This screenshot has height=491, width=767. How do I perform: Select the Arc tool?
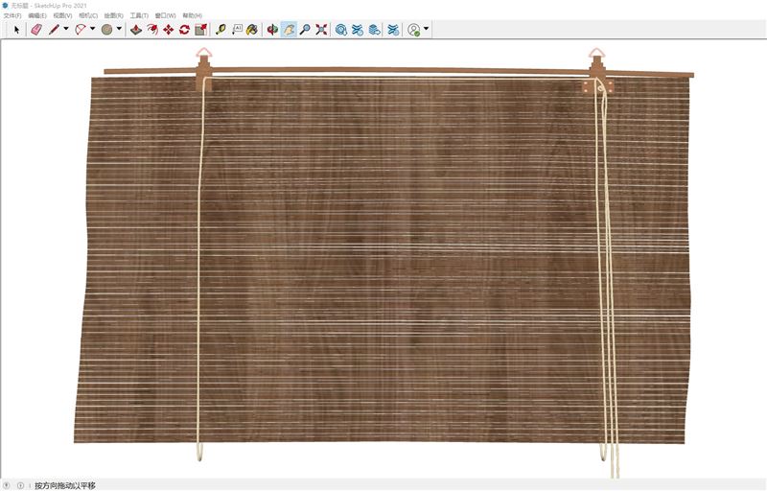(81, 30)
